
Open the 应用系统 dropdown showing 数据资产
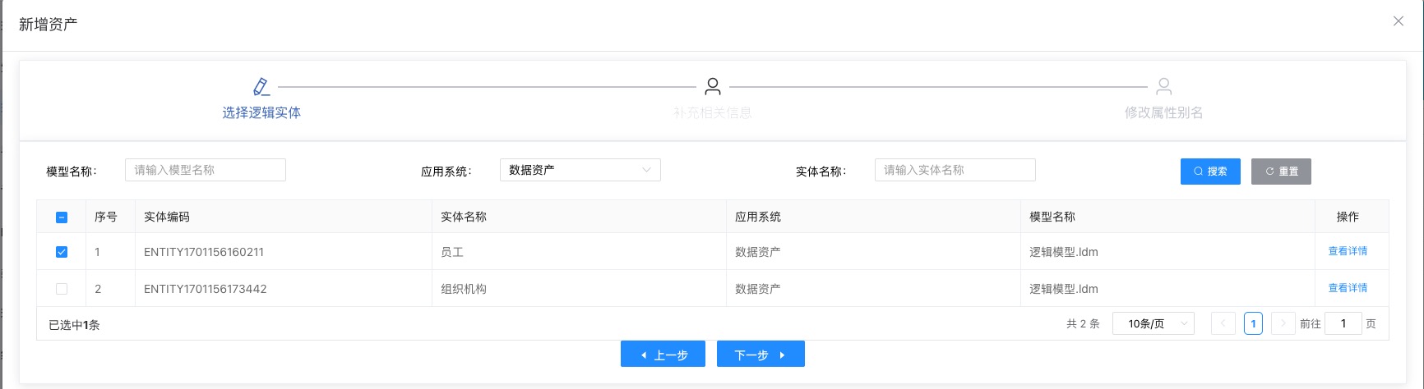tap(580, 170)
